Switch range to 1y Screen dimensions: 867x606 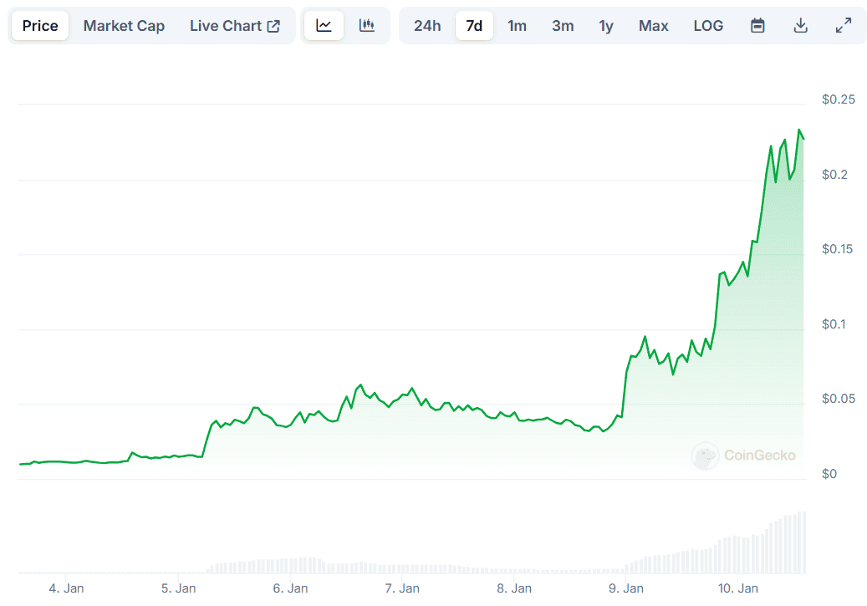click(606, 26)
